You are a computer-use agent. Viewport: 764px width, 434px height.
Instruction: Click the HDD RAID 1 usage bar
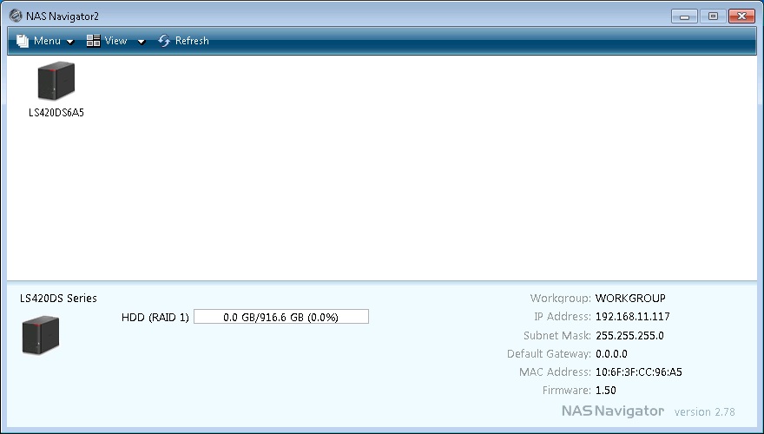tap(281, 317)
